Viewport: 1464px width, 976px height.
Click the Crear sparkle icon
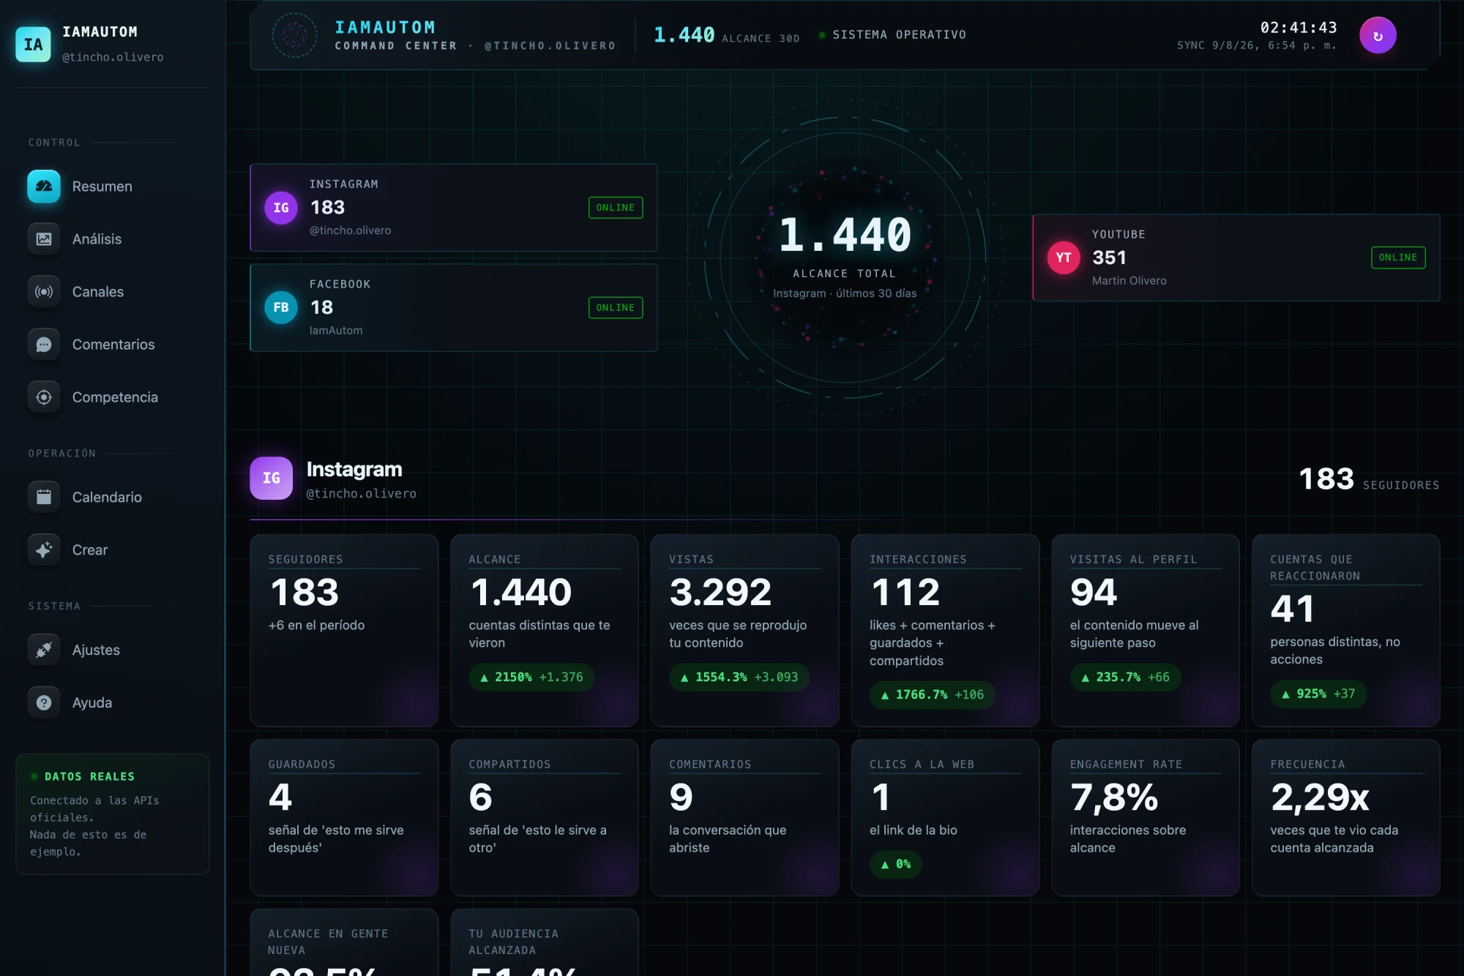tap(44, 550)
